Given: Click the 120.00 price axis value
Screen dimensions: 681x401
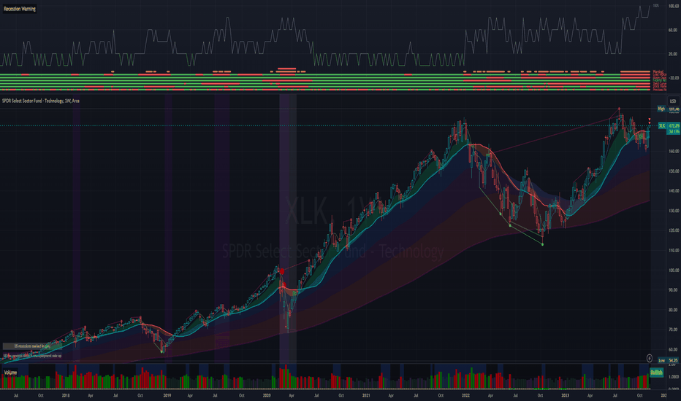Looking at the screenshot, I should tap(674, 230).
